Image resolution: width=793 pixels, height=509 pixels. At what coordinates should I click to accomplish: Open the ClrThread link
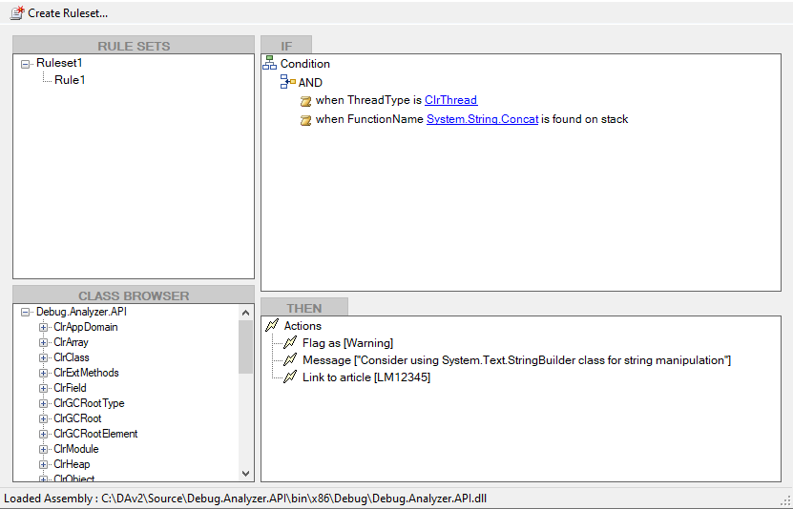click(450, 100)
